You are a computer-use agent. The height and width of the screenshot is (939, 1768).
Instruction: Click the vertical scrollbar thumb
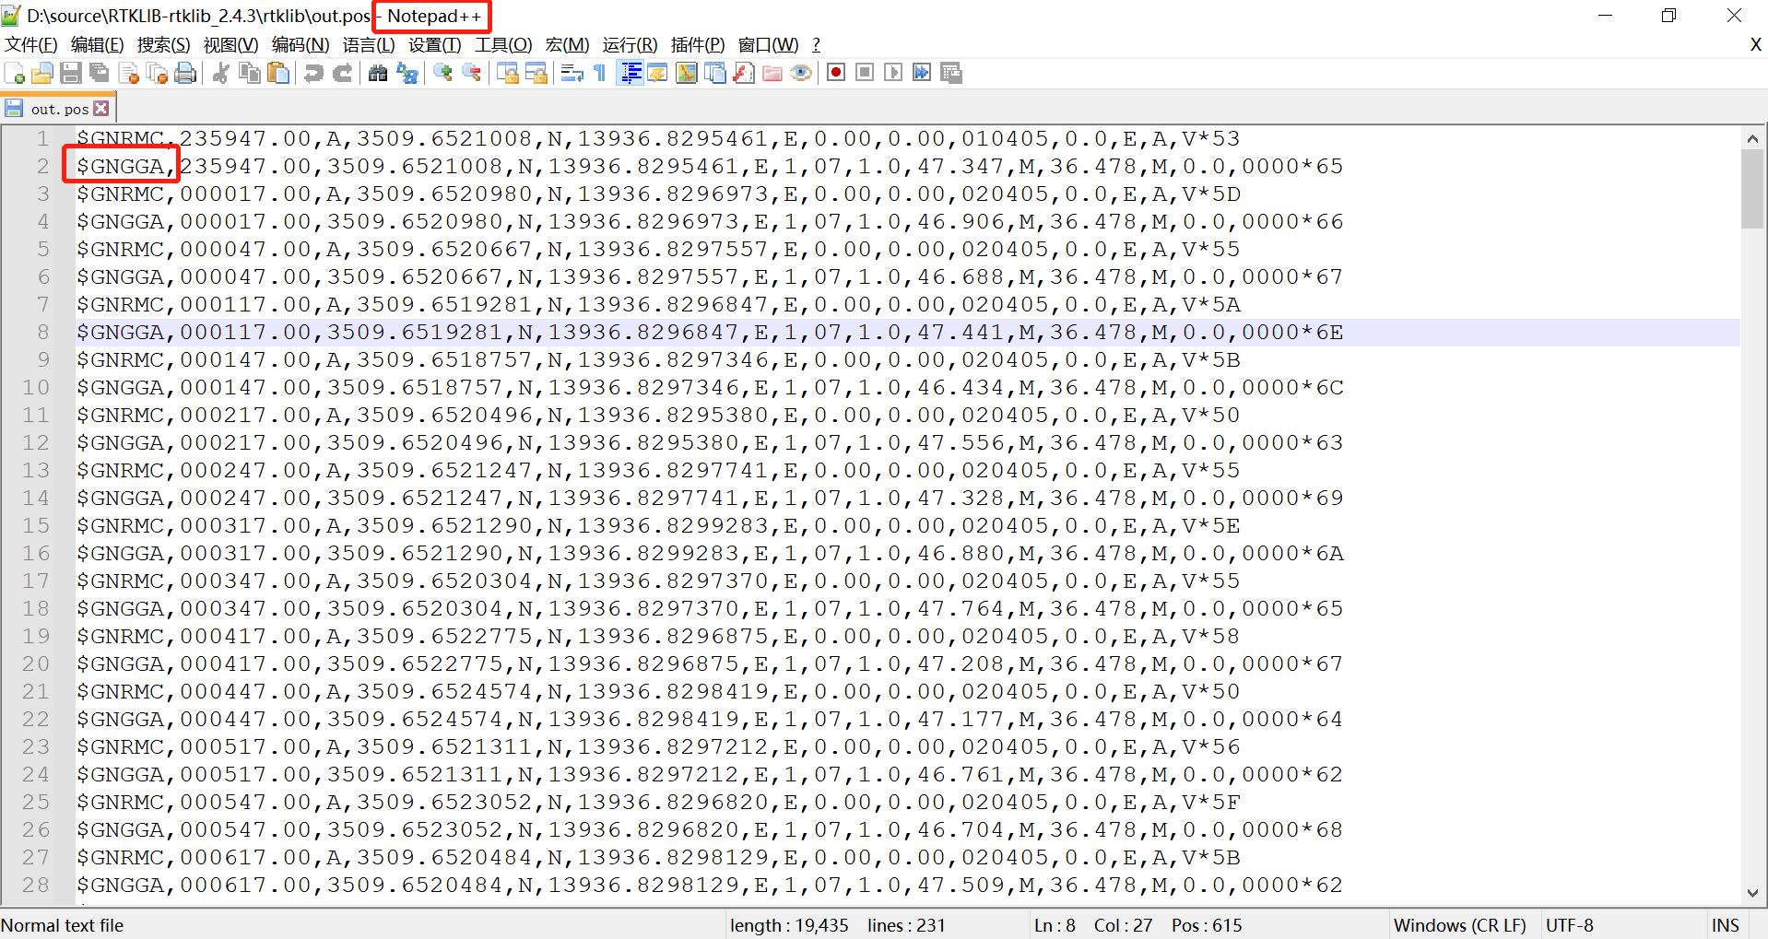(x=1752, y=189)
